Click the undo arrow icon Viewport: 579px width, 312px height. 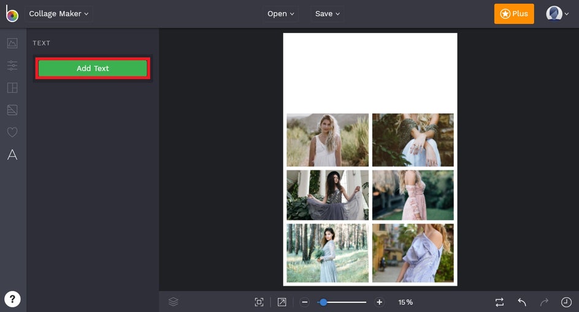522,302
